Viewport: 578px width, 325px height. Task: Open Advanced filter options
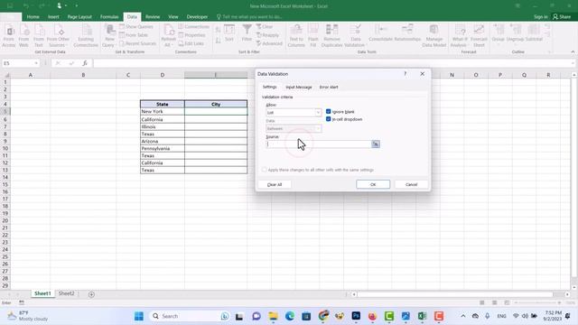(x=269, y=43)
